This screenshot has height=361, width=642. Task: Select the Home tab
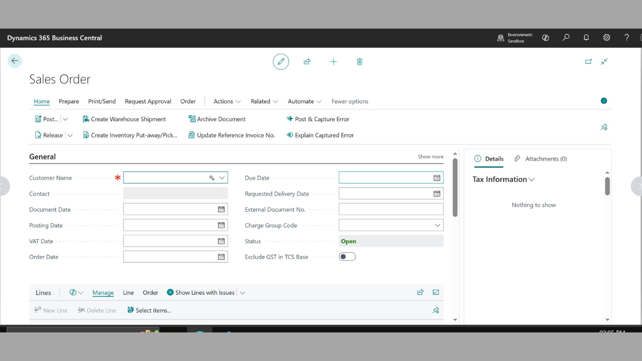pyautogui.click(x=42, y=101)
